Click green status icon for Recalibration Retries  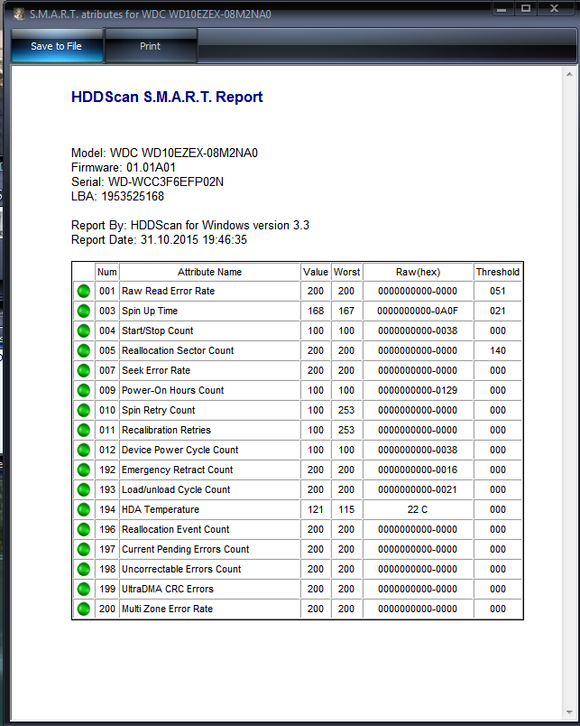[x=84, y=430]
